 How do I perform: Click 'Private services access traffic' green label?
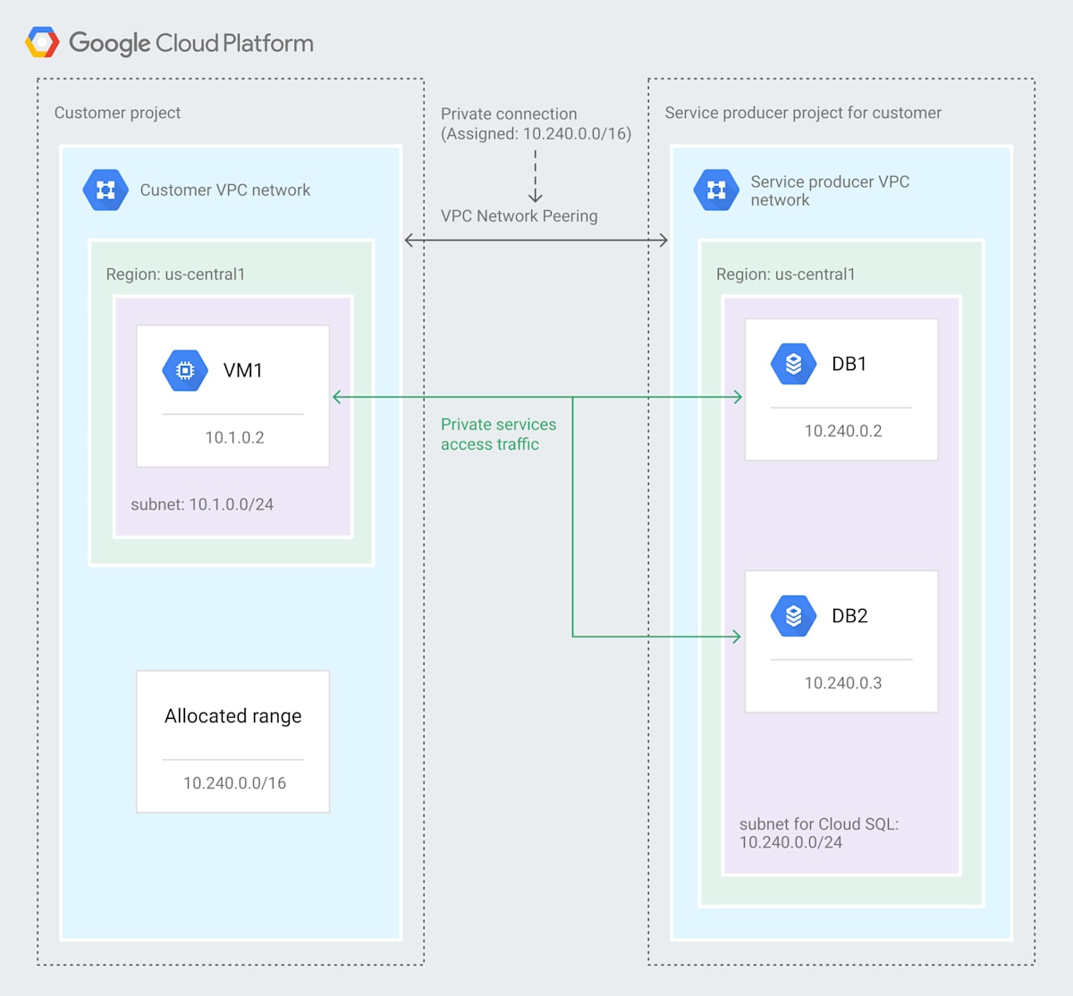tap(498, 435)
